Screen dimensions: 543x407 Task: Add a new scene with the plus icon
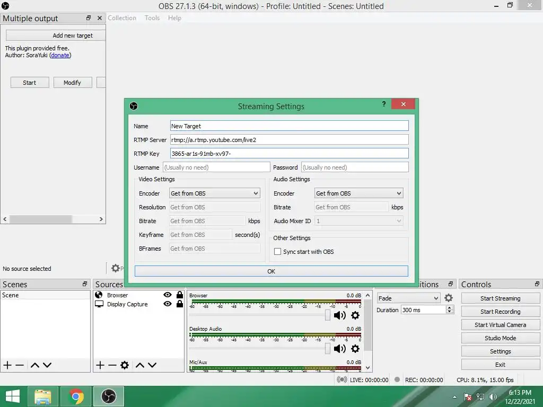pos(7,365)
